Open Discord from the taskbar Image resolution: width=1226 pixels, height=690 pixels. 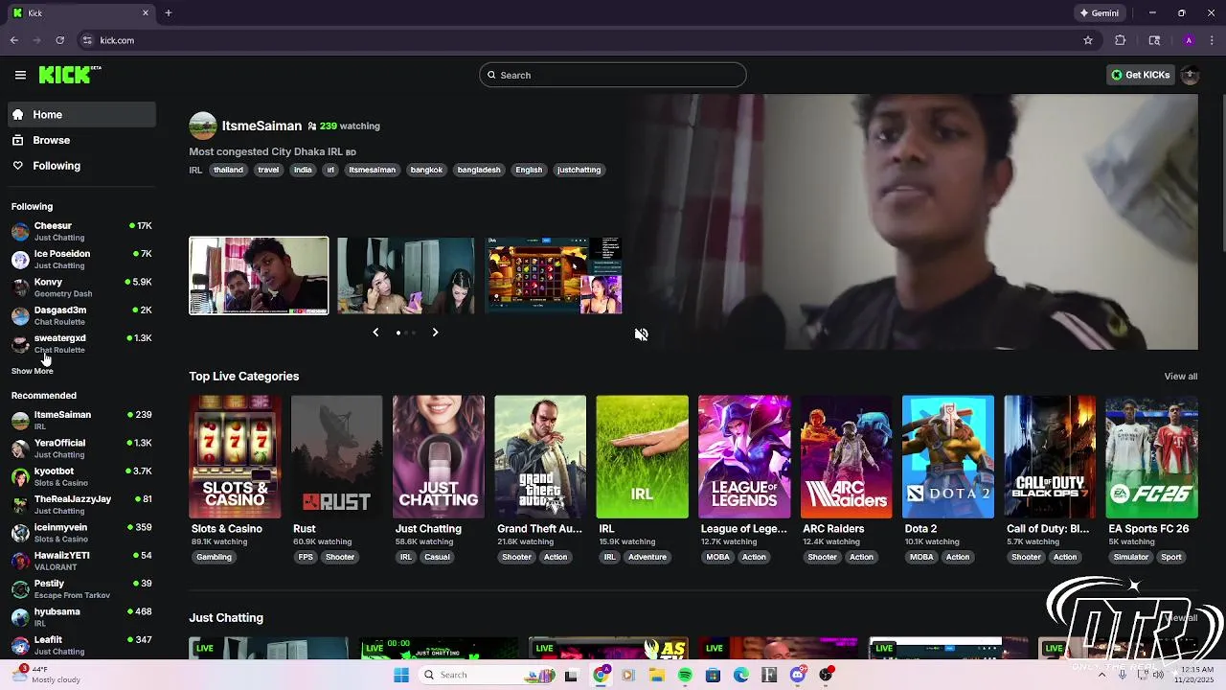tap(798, 675)
